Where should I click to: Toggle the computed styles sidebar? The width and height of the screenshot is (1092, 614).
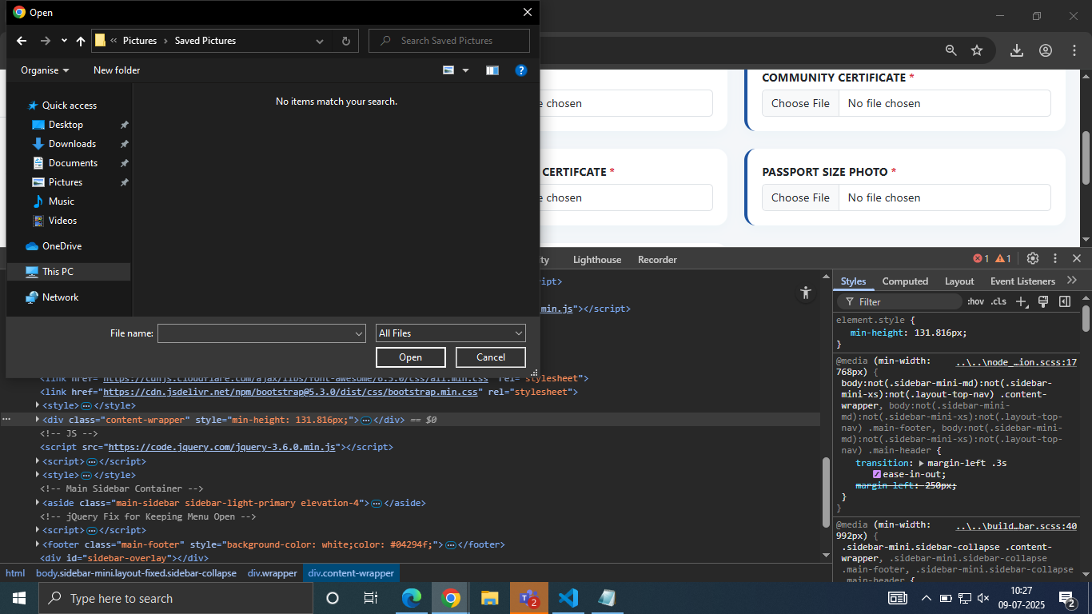(1064, 301)
